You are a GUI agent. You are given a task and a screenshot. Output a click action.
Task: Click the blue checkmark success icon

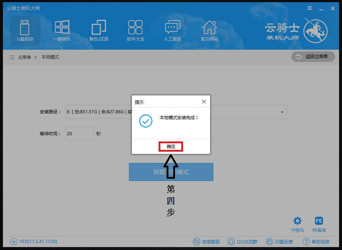pyautogui.click(x=146, y=121)
